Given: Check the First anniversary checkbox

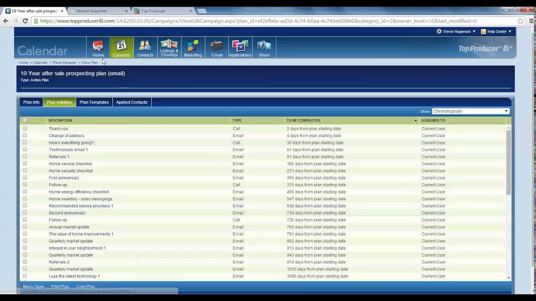Looking at the screenshot, I should coord(25,177).
